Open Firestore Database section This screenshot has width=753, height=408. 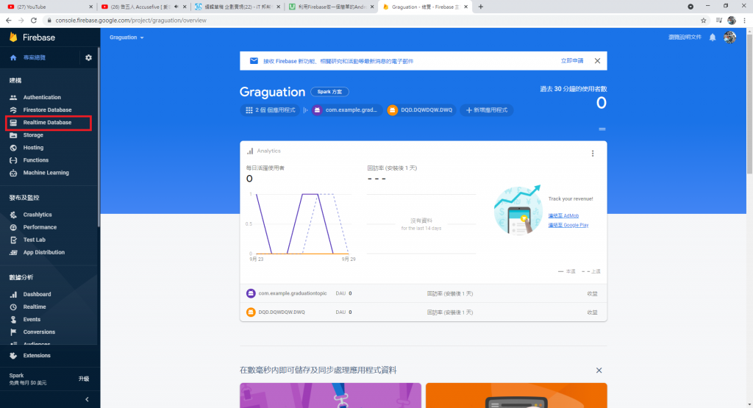[x=47, y=110]
